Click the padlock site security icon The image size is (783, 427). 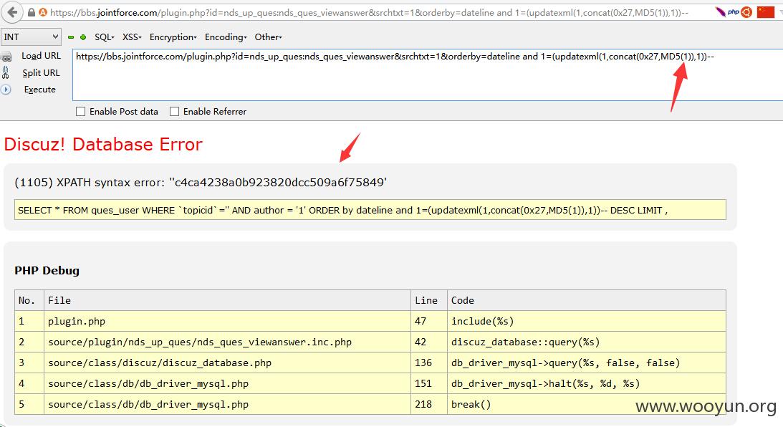[32, 12]
